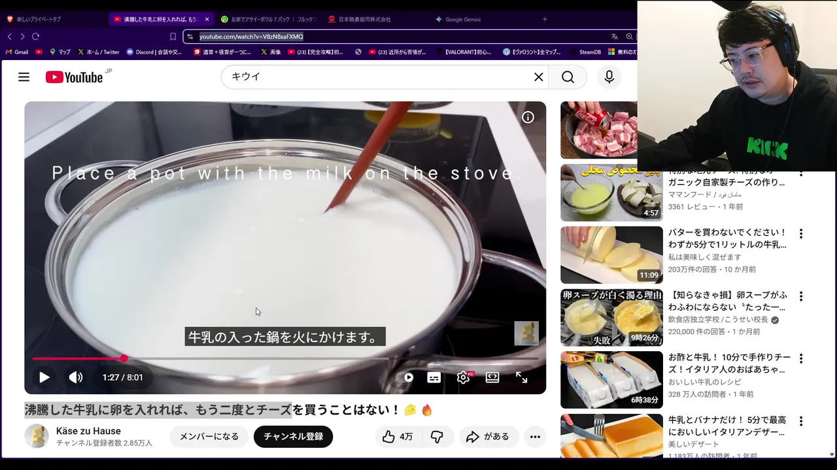
Task: Subscribe with the チャンネル登録 button
Action: (293, 437)
